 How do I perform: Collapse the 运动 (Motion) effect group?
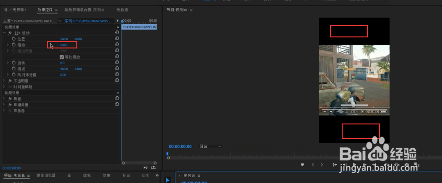4,33
